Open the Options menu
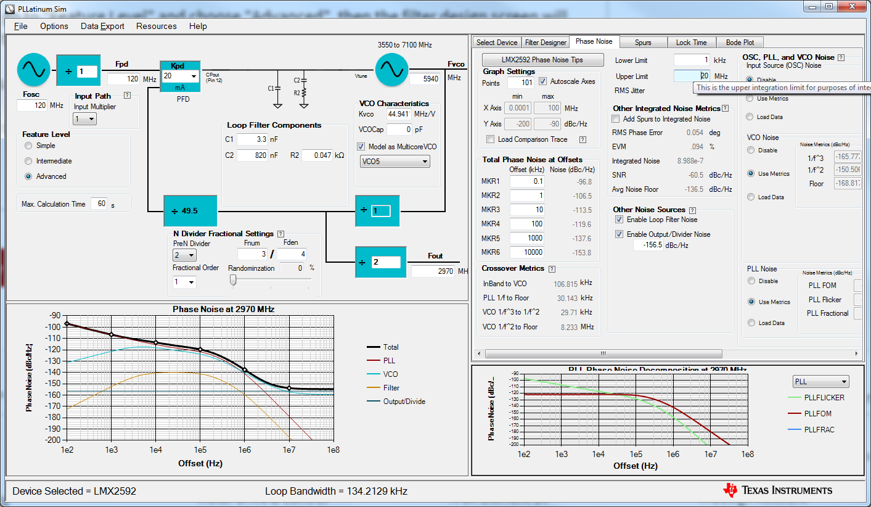The image size is (871, 507). coord(54,26)
